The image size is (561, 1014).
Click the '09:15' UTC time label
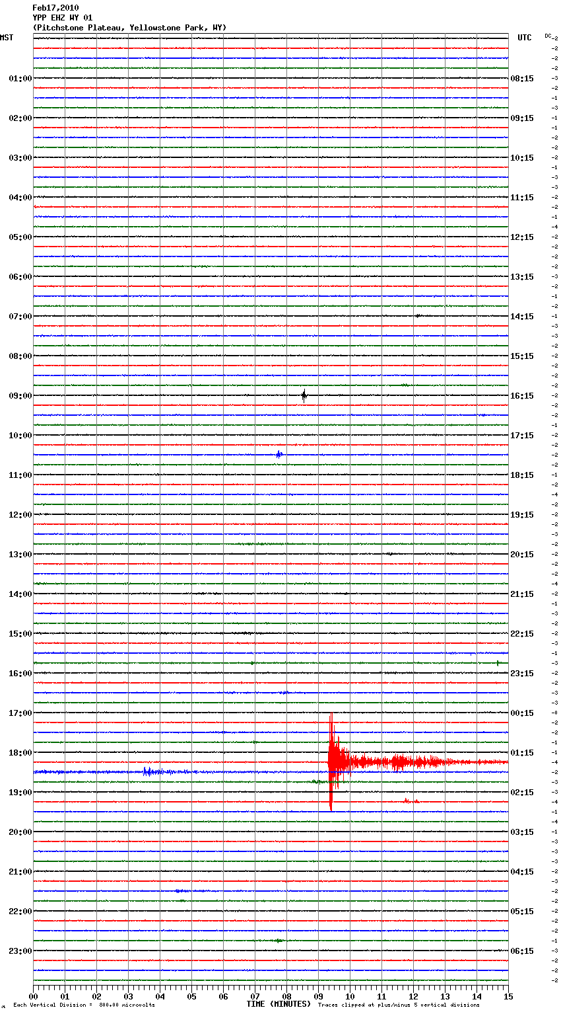tap(522, 118)
